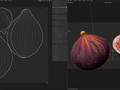Click the Max UV command

coord(60,21)
